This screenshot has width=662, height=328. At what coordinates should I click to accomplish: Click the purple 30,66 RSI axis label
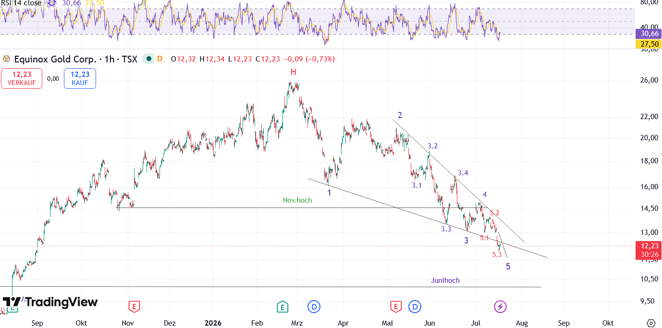click(x=648, y=34)
